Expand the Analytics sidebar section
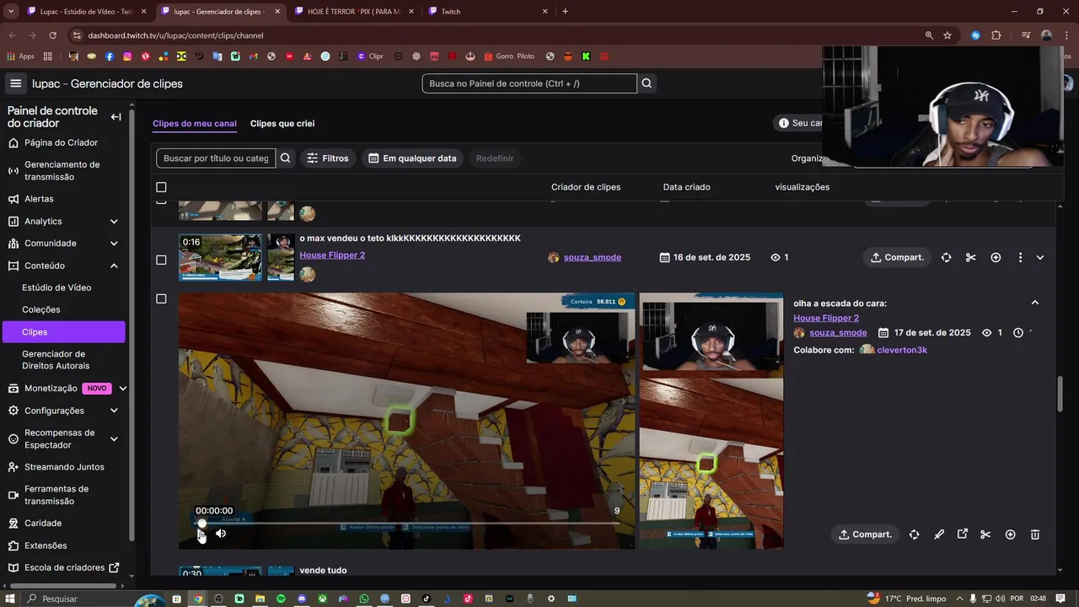Image resolution: width=1079 pixels, height=607 pixels. (114, 222)
